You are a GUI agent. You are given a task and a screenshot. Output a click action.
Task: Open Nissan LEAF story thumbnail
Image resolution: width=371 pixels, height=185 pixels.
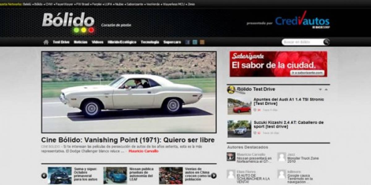[x=115, y=175]
